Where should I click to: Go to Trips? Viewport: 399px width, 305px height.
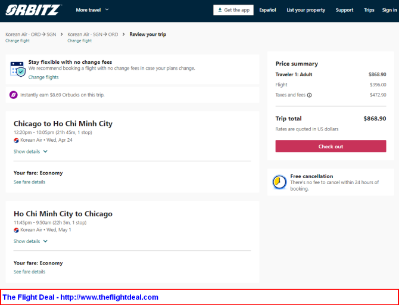click(369, 10)
